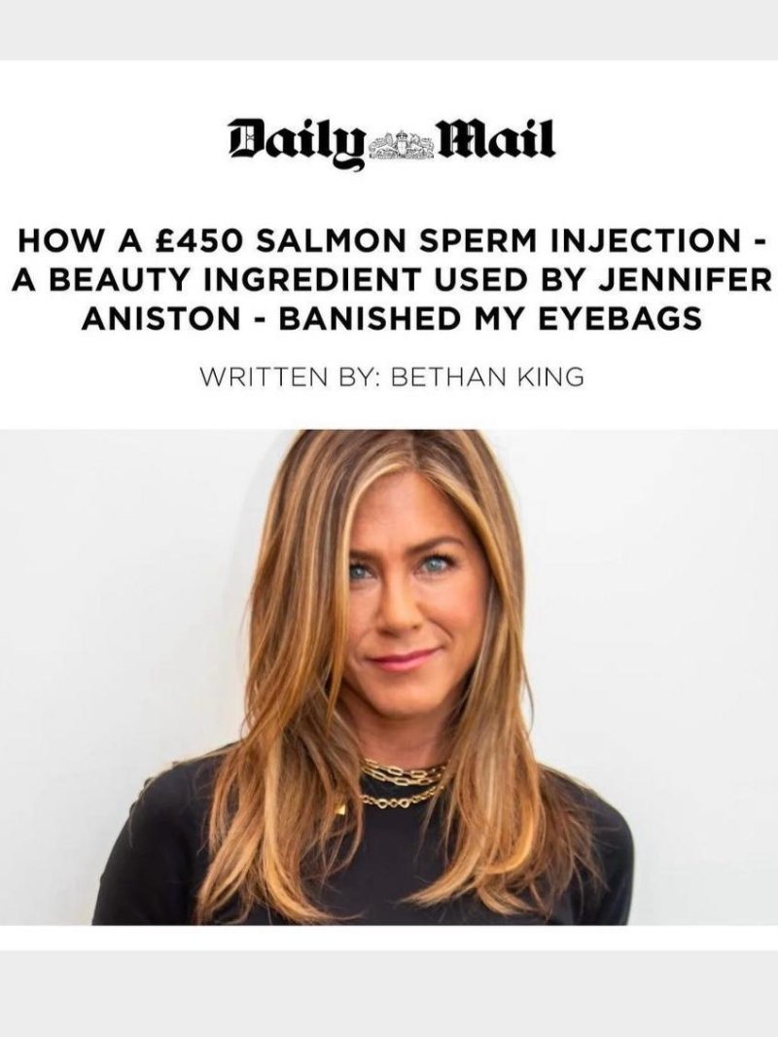Screen dimensions: 778x1037
Task: Select the author name "BETHAN KING"
Action: tap(488, 377)
